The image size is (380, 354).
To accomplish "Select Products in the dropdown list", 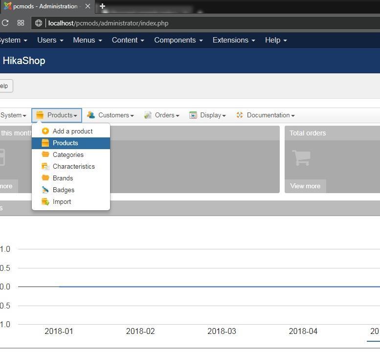I will click(x=71, y=143).
